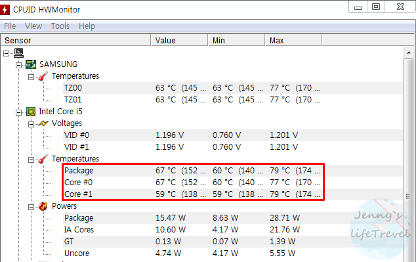This screenshot has width=416, height=262.
Task: Collapse SAMSUNG Temperatures group
Action: point(31,77)
